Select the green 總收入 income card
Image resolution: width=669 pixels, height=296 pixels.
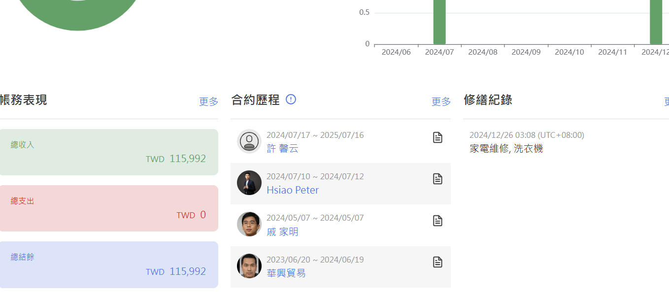pos(108,152)
